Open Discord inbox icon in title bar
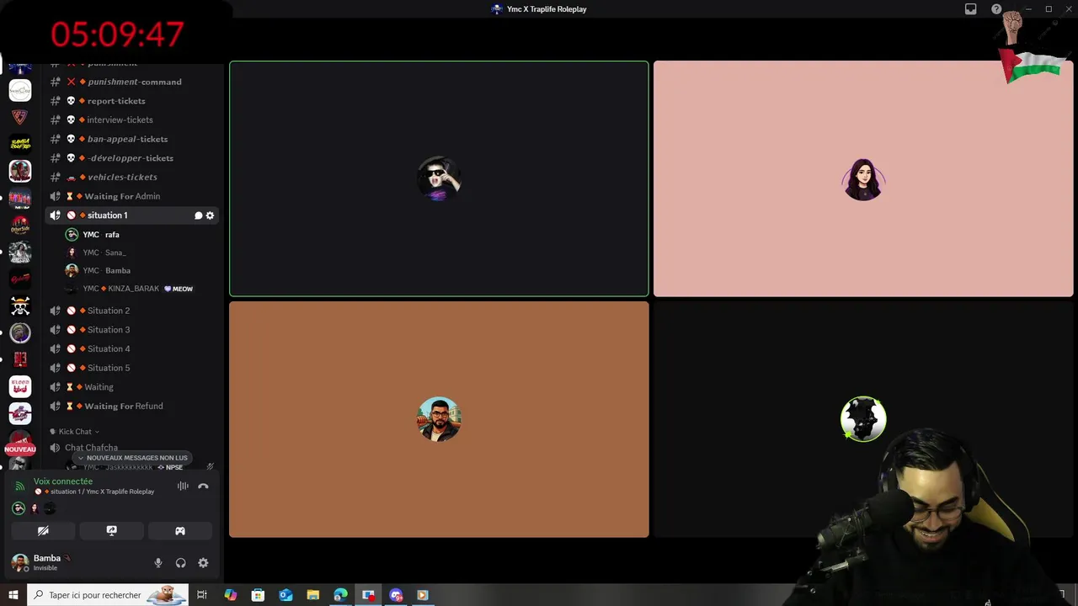This screenshot has width=1078, height=606. point(971,9)
